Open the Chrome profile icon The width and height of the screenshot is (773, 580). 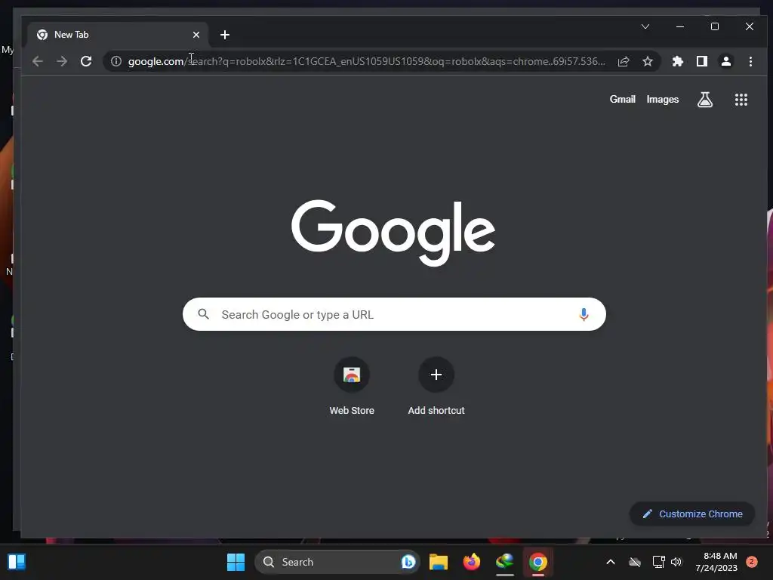pos(726,61)
